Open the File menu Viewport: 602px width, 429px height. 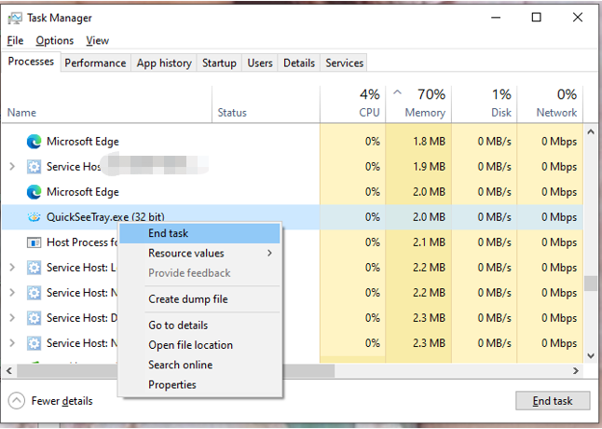point(15,41)
